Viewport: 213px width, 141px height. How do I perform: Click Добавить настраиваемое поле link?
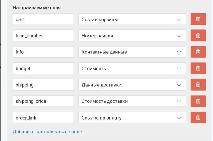47,132
